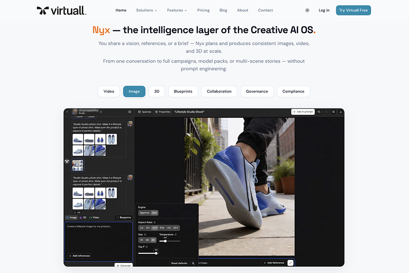Viewport: 409px width, 273px height.
Task: Click Add references in the prompt box
Action: pos(80,256)
